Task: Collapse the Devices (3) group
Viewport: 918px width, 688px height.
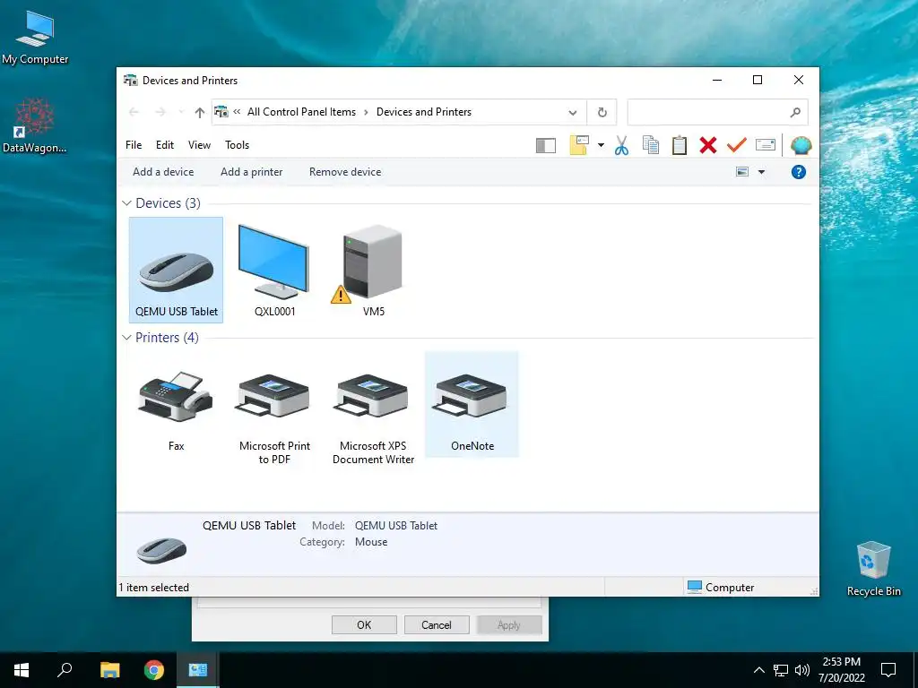Action: pos(126,203)
